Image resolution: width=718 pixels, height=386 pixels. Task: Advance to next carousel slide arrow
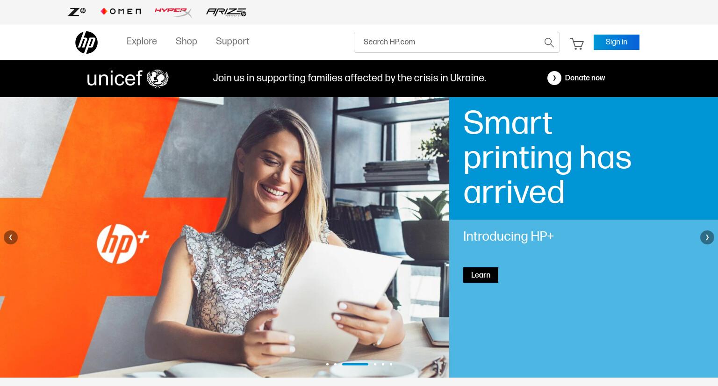point(707,237)
